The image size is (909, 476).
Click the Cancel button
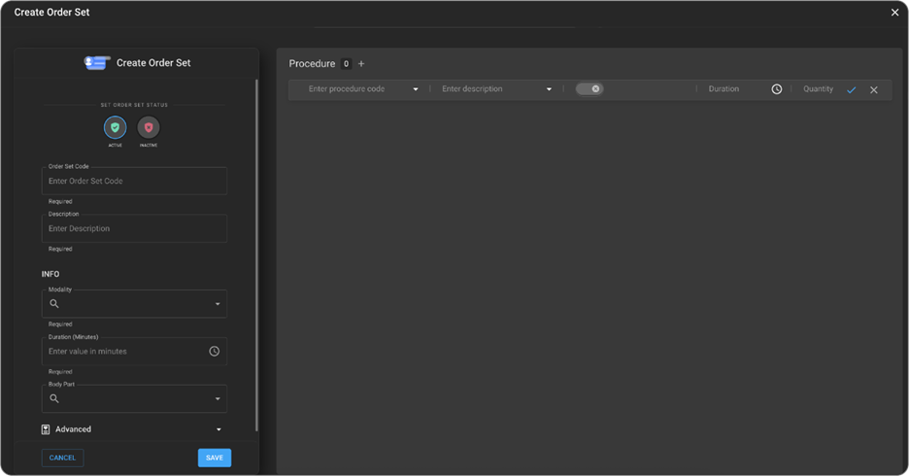(62, 458)
